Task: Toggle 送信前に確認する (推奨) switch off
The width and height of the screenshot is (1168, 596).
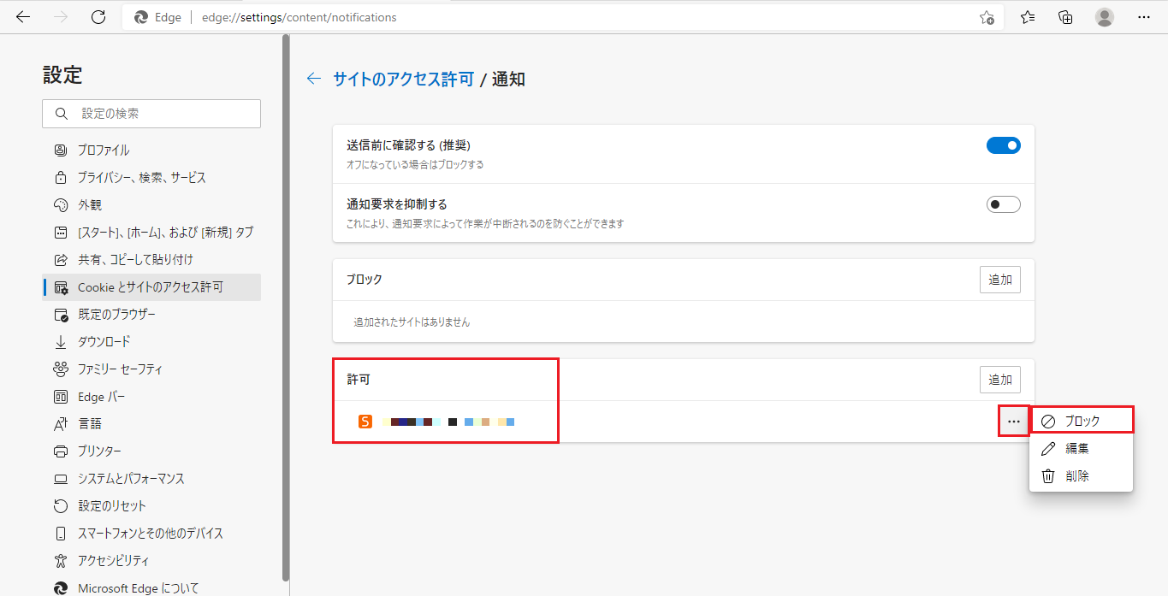Action: click(x=1003, y=145)
